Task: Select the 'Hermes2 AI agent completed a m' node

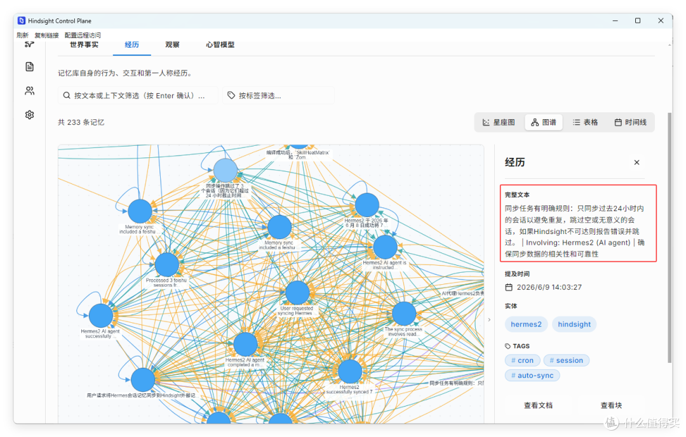Action: coord(245,344)
